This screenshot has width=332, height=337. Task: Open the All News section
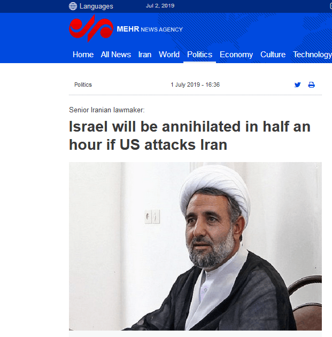(116, 55)
